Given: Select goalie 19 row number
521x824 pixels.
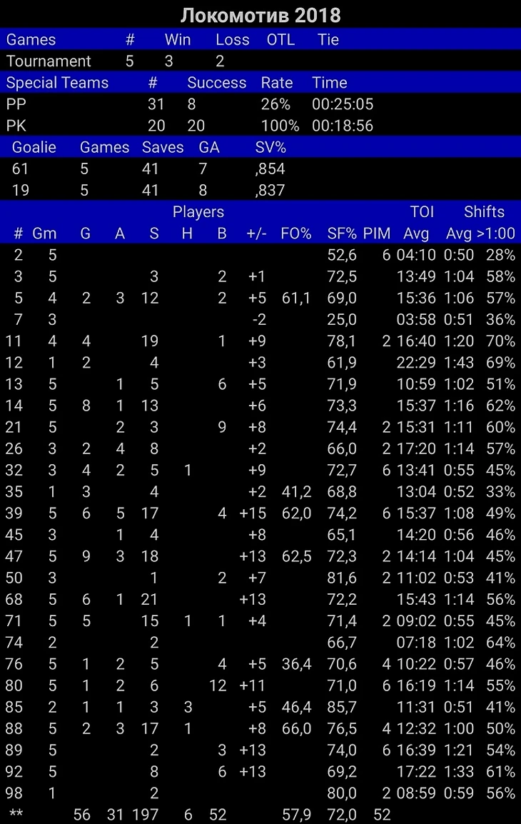Looking at the screenshot, I should 20,190.
